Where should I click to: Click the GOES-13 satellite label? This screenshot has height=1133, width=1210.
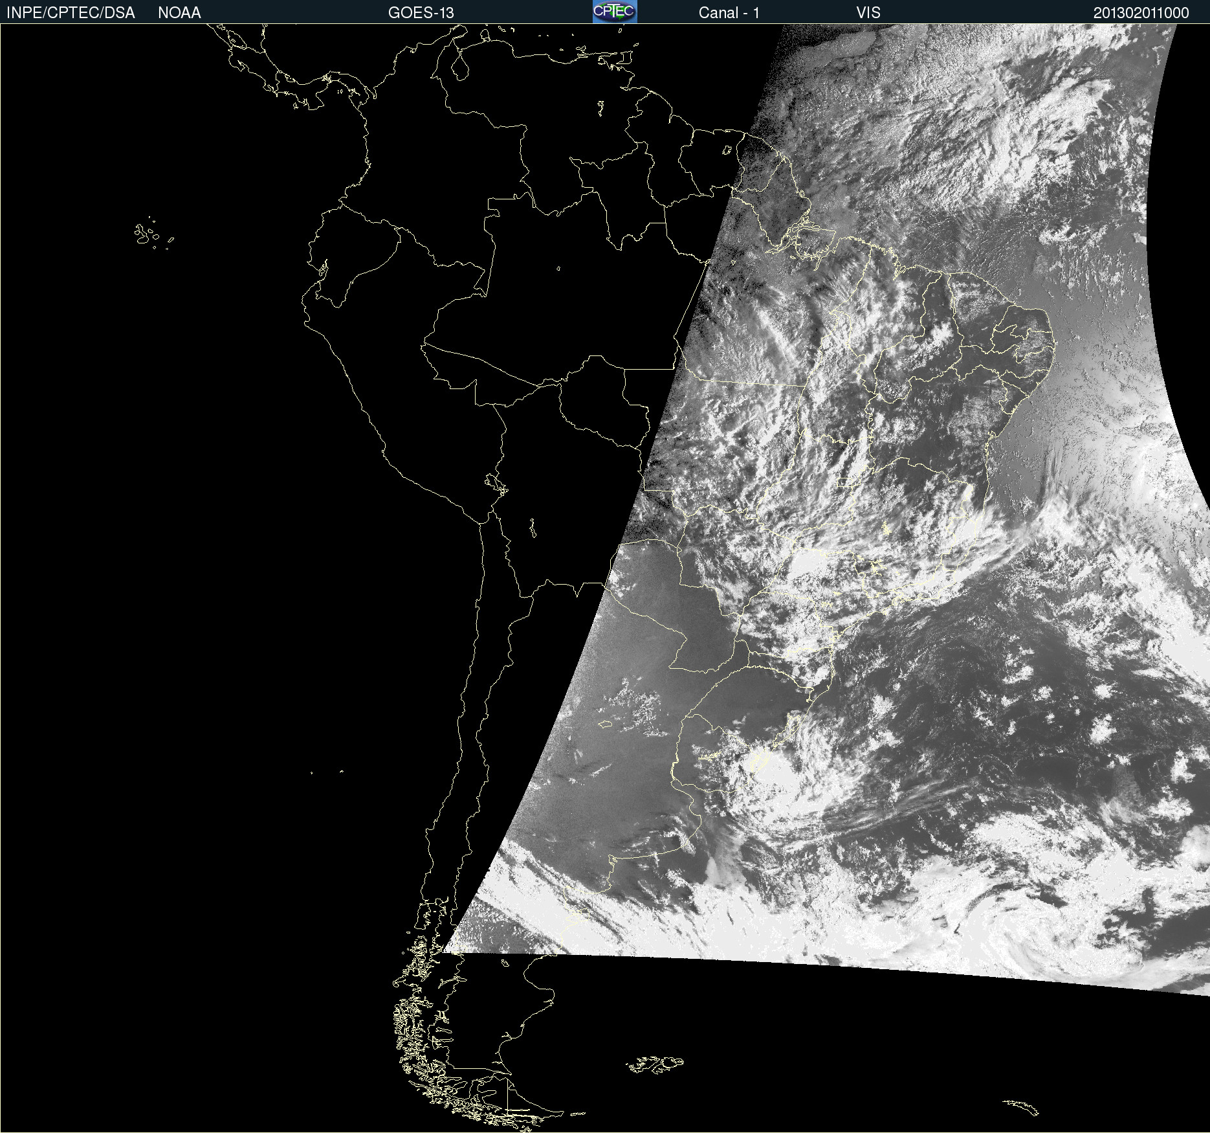[x=421, y=13]
